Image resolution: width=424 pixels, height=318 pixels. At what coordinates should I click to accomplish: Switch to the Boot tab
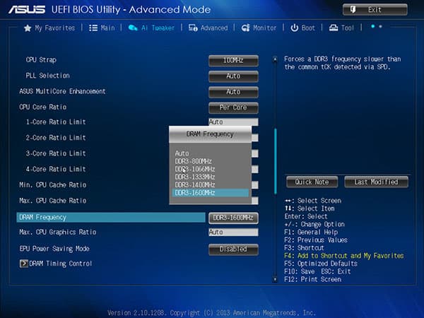[x=303, y=28]
